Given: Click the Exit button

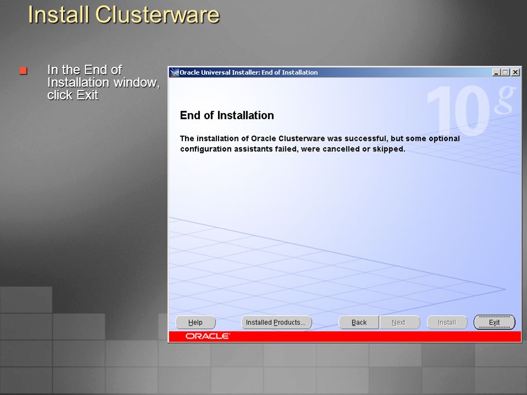Looking at the screenshot, I should (x=494, y=323).
